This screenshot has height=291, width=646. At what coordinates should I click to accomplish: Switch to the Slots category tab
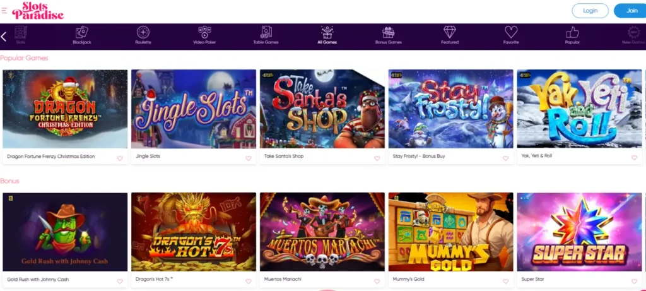(x=21, y=35)
